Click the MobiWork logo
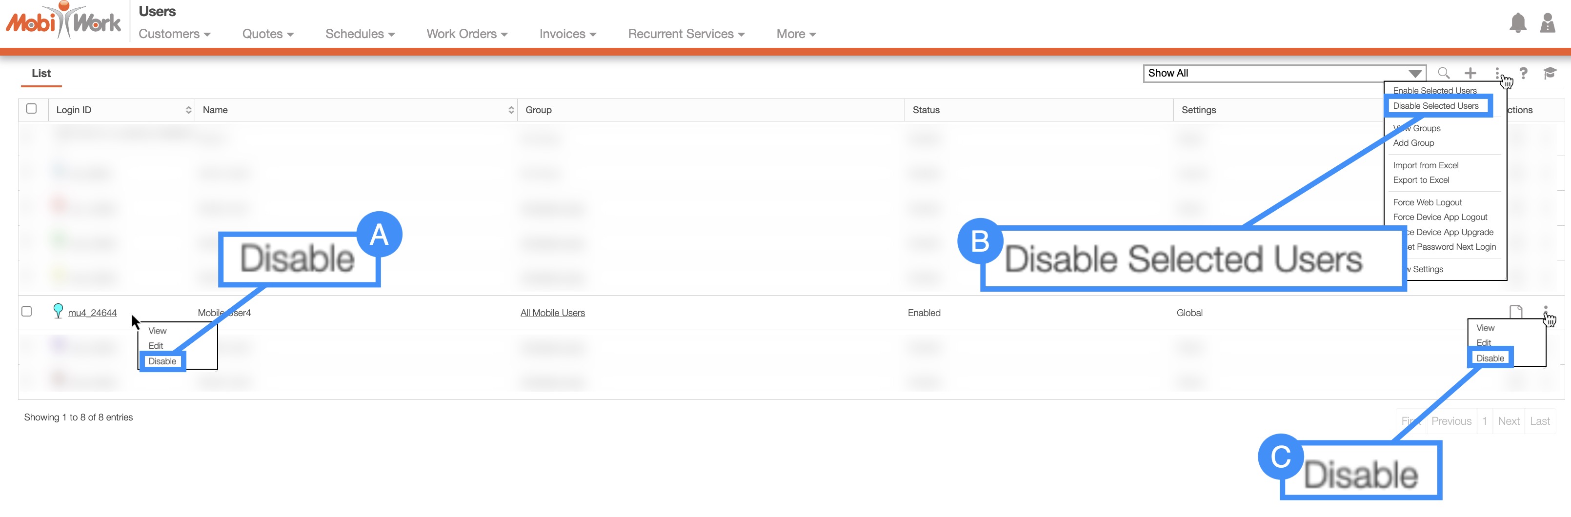1571x517 pixels. [63, 22]
